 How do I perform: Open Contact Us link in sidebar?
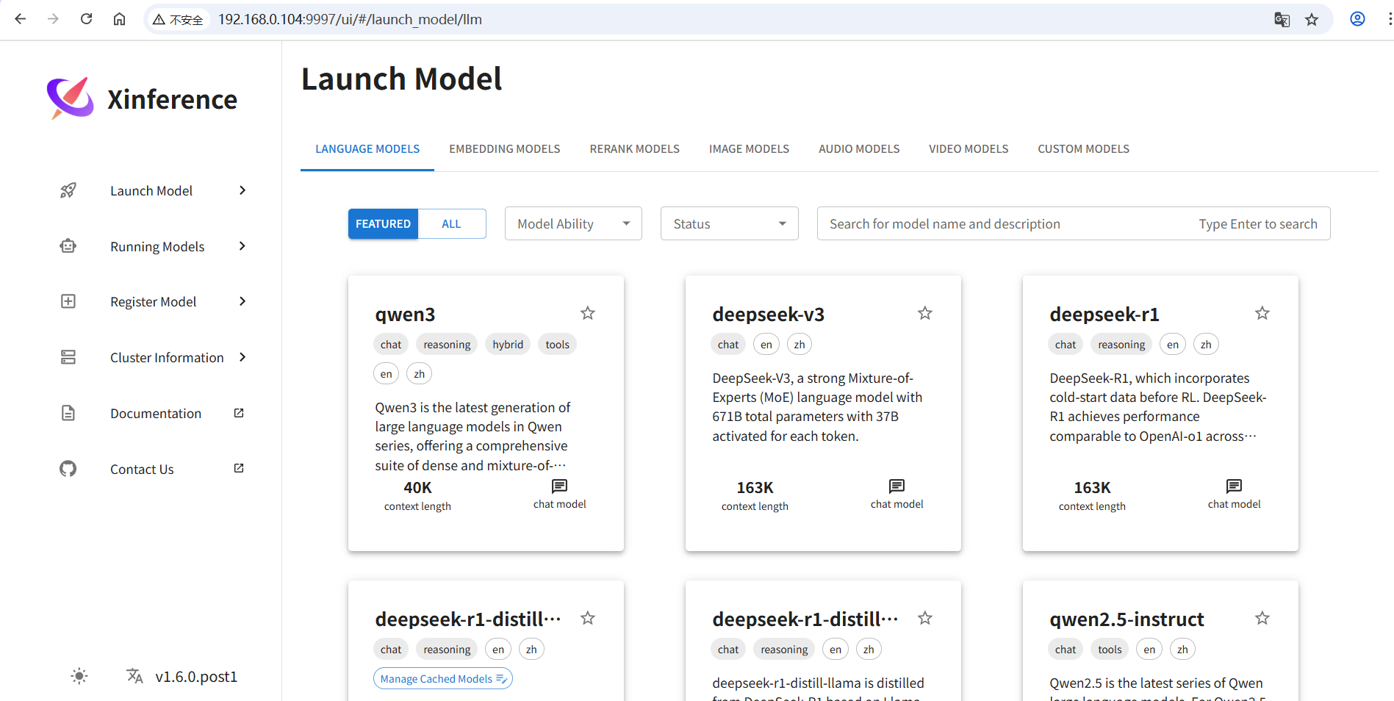142,470
